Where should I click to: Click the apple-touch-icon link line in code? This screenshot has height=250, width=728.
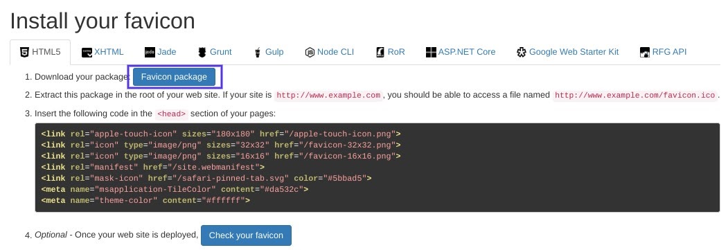tap(221, 134)
